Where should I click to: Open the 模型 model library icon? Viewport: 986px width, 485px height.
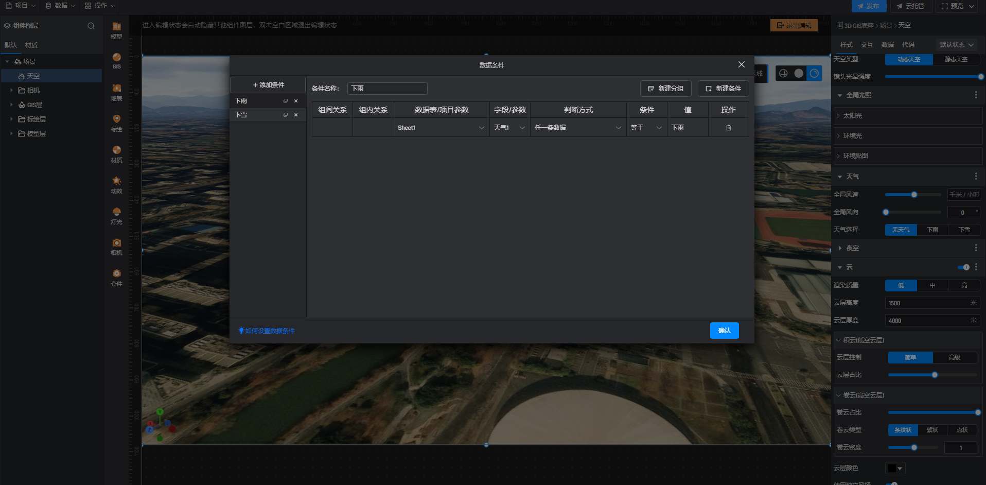117,30
